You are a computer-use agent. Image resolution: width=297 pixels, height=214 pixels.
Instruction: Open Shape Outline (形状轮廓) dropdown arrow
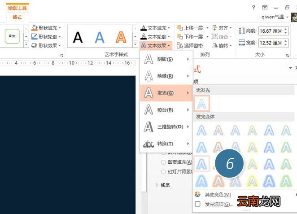click(60, 37)
